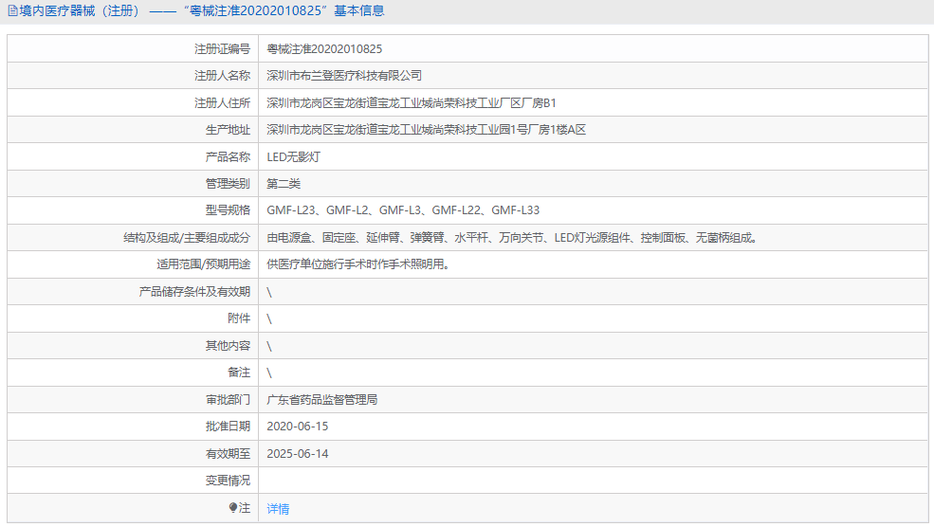
Task: Click the 注册证编号 label
Action: pos(222,49)
